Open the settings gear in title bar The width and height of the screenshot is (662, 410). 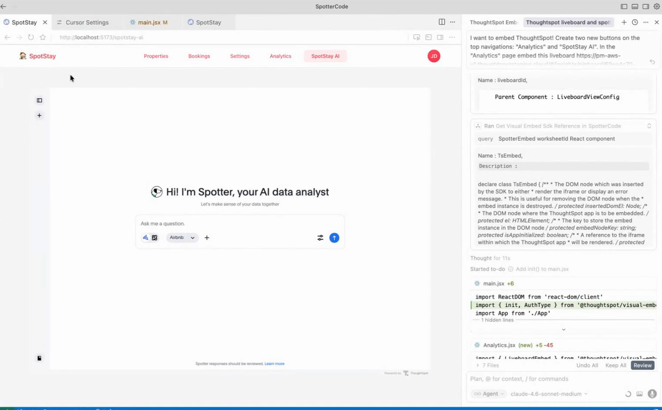click(x=657, y=7)
